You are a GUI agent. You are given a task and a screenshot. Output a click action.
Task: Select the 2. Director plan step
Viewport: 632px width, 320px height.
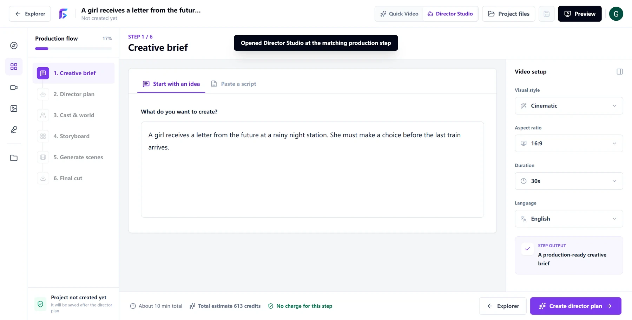(x=74, y=94)
